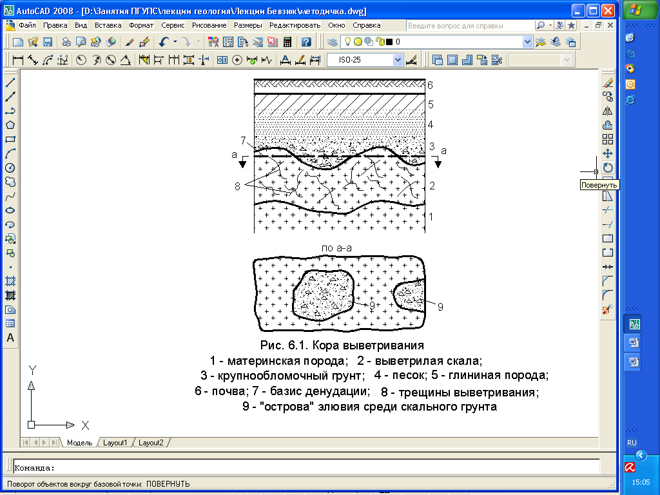Open the Вид menu
Viewport: 660px width, 495px height.
pyautogui.click(x=81, y=25)
